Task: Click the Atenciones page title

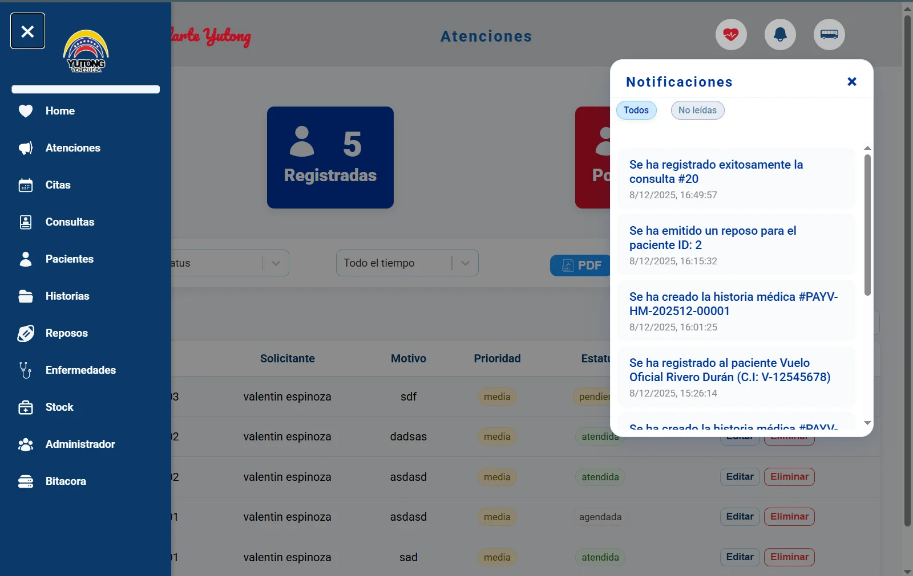Action: [x=486, y=36]
